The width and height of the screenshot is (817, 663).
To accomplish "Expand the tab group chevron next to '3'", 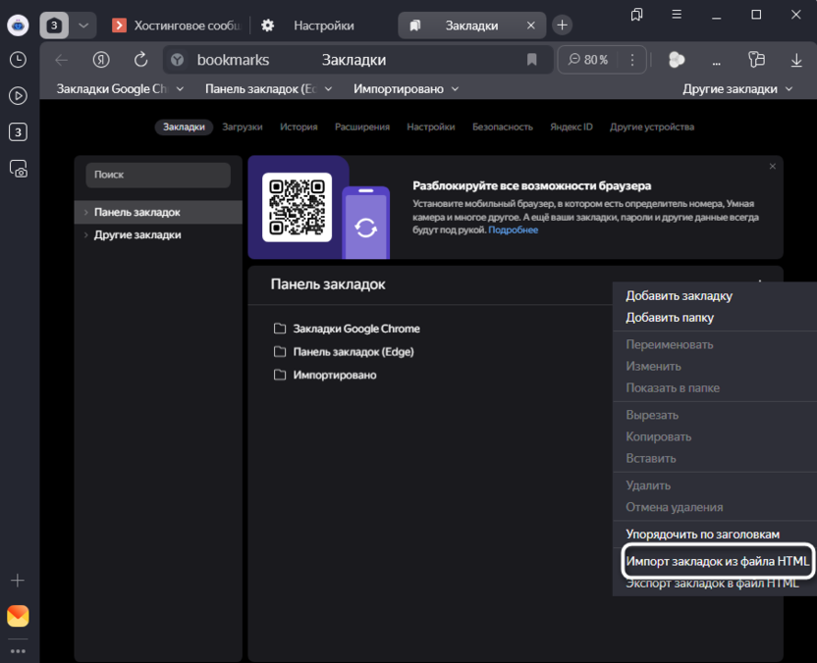I will tap(82, 25).
